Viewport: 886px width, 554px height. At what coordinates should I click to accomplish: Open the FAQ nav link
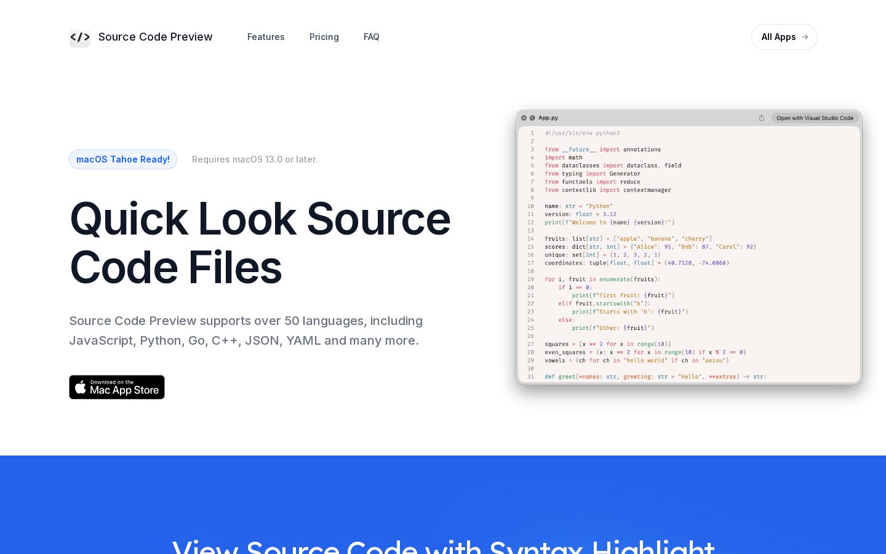point(372,37)
